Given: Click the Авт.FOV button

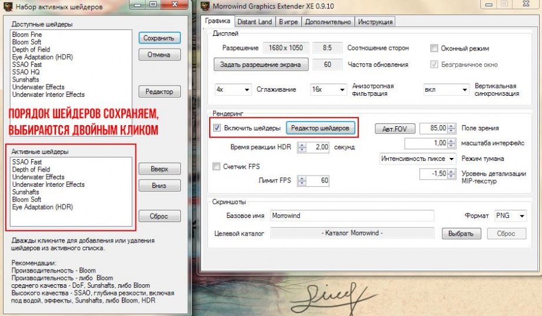Looking at the screenshot, I should (395, 129).
